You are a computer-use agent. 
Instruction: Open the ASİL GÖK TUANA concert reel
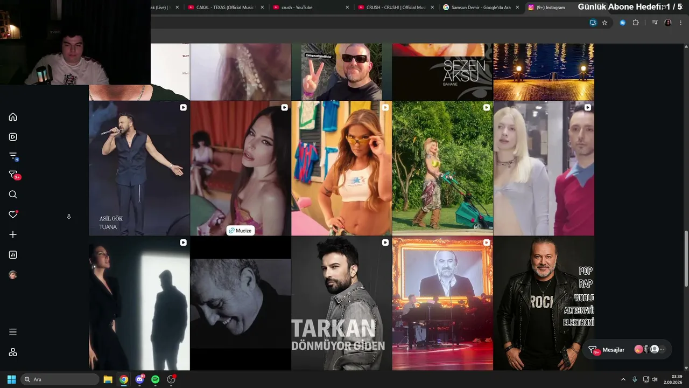(139, 168)
